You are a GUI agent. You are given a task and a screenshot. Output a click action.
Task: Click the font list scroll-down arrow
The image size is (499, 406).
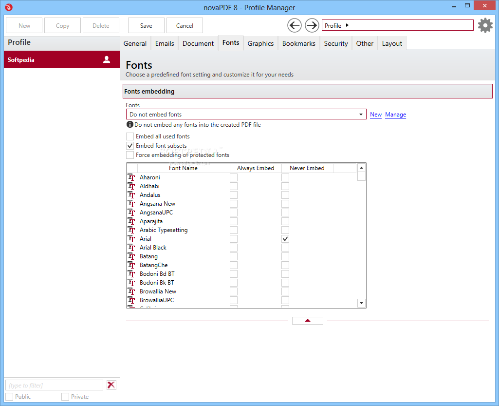coord(361,303)
